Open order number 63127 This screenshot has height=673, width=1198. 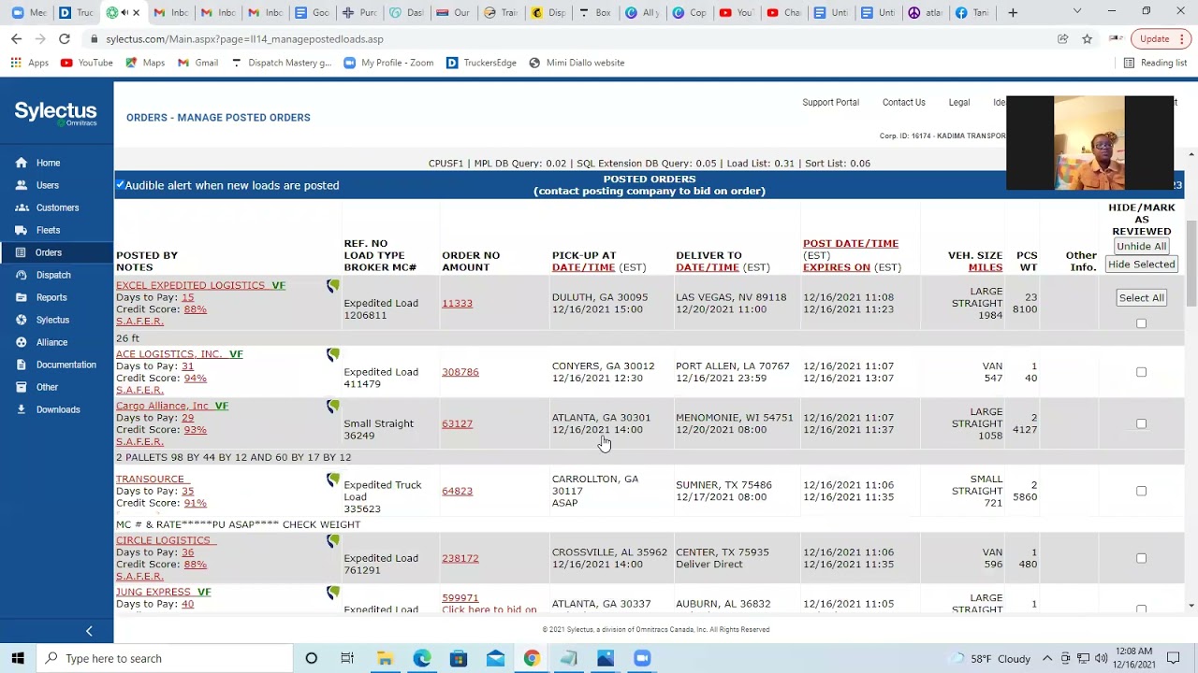[x=457, y=423]
